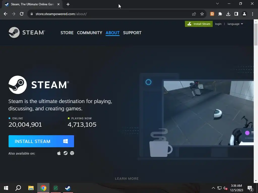
Task: Click the browser forward arrow
Action: pyautogui.click(x=14, y=14)
